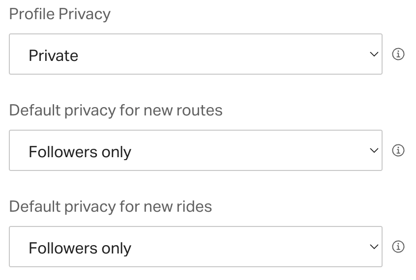Click 'Followers only' value for new routes

pos(80,152)
